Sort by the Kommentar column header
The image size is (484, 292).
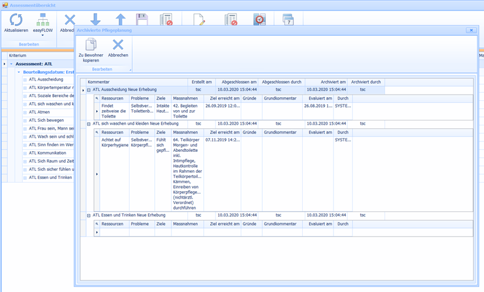pyautogui.click(x=98, y=82)
